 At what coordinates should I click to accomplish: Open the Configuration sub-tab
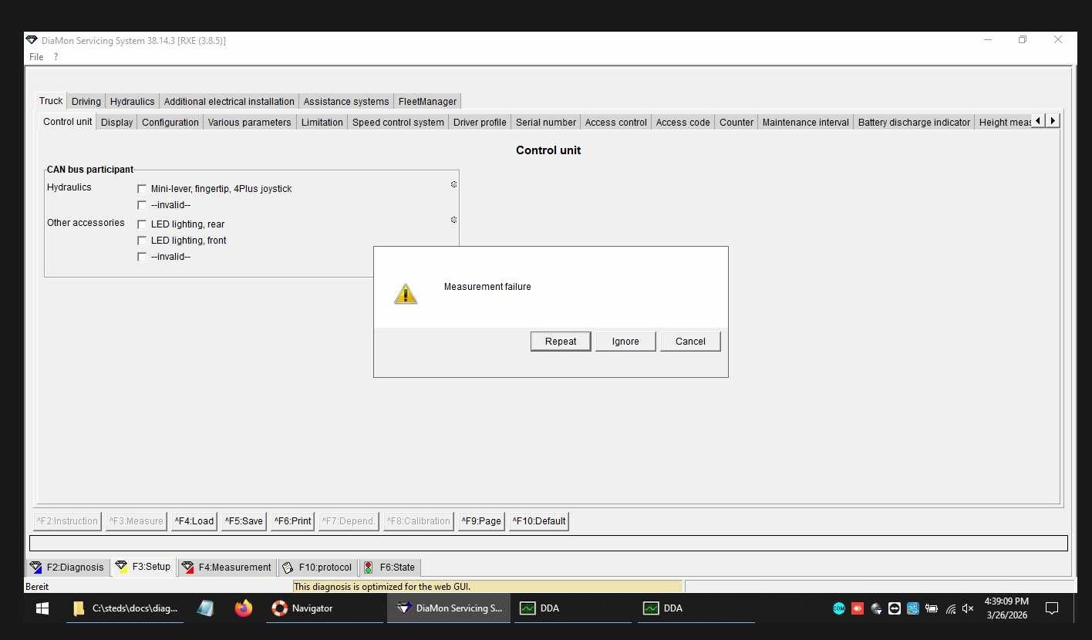pyautogui.click(x=170, y=122)
